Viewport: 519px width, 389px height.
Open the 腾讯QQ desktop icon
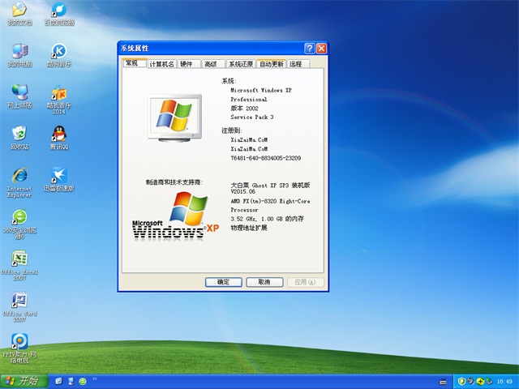58,135
